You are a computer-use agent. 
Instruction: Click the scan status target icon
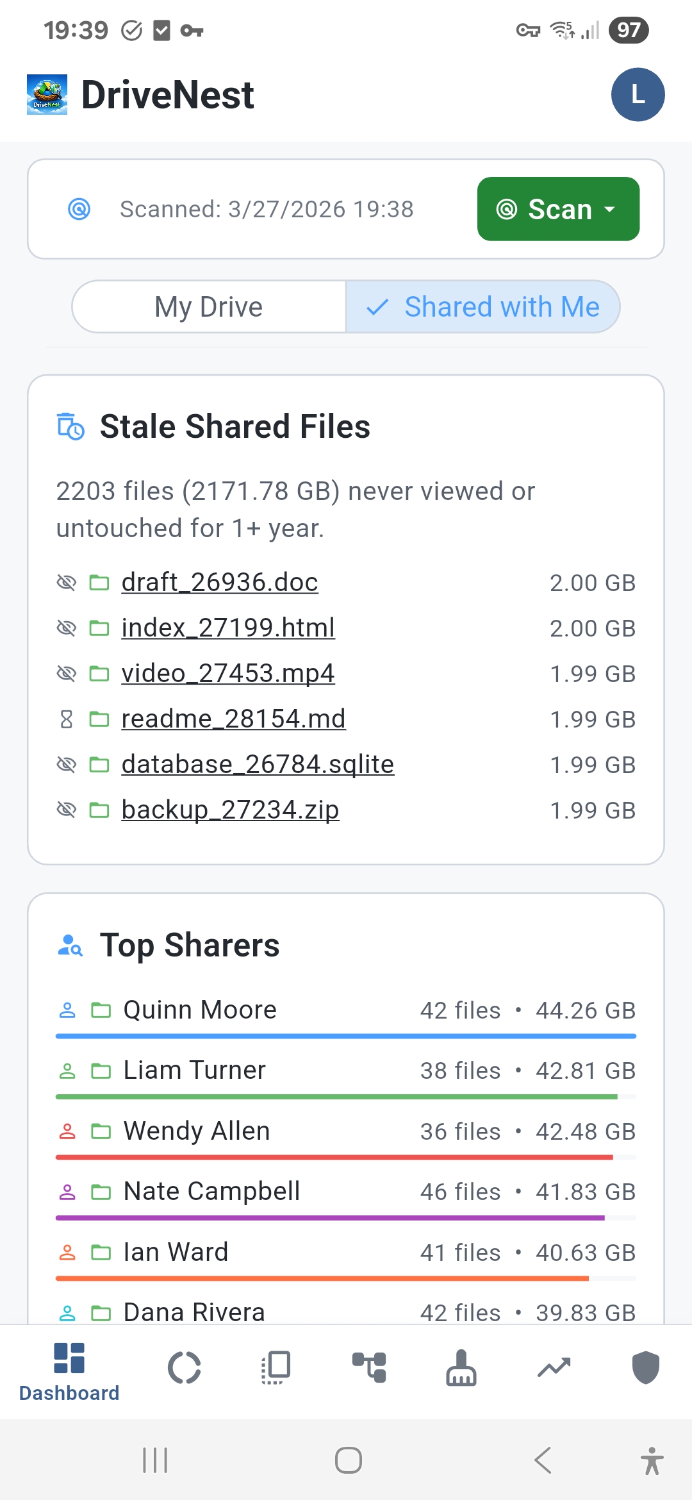pos(79,209)
